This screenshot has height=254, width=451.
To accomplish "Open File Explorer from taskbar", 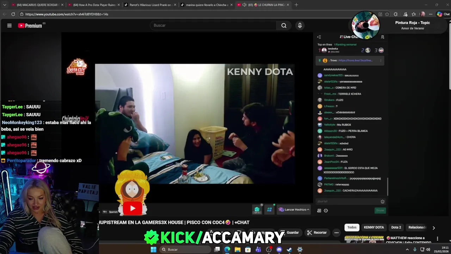I will pyautogui.click(x=238, y=249).
